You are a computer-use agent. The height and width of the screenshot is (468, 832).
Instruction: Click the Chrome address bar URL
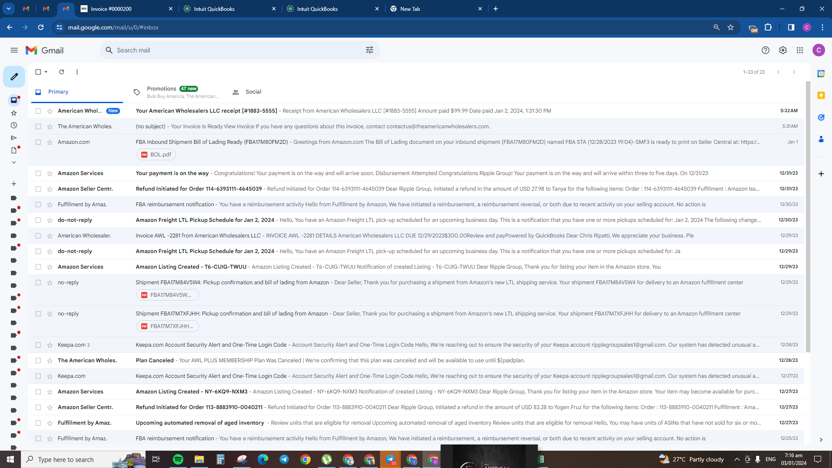[x=113, y=27]
